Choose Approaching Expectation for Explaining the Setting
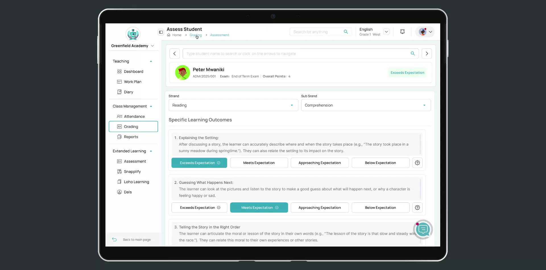546x270 pixels. pyautogui.click(x=319, y=163)
